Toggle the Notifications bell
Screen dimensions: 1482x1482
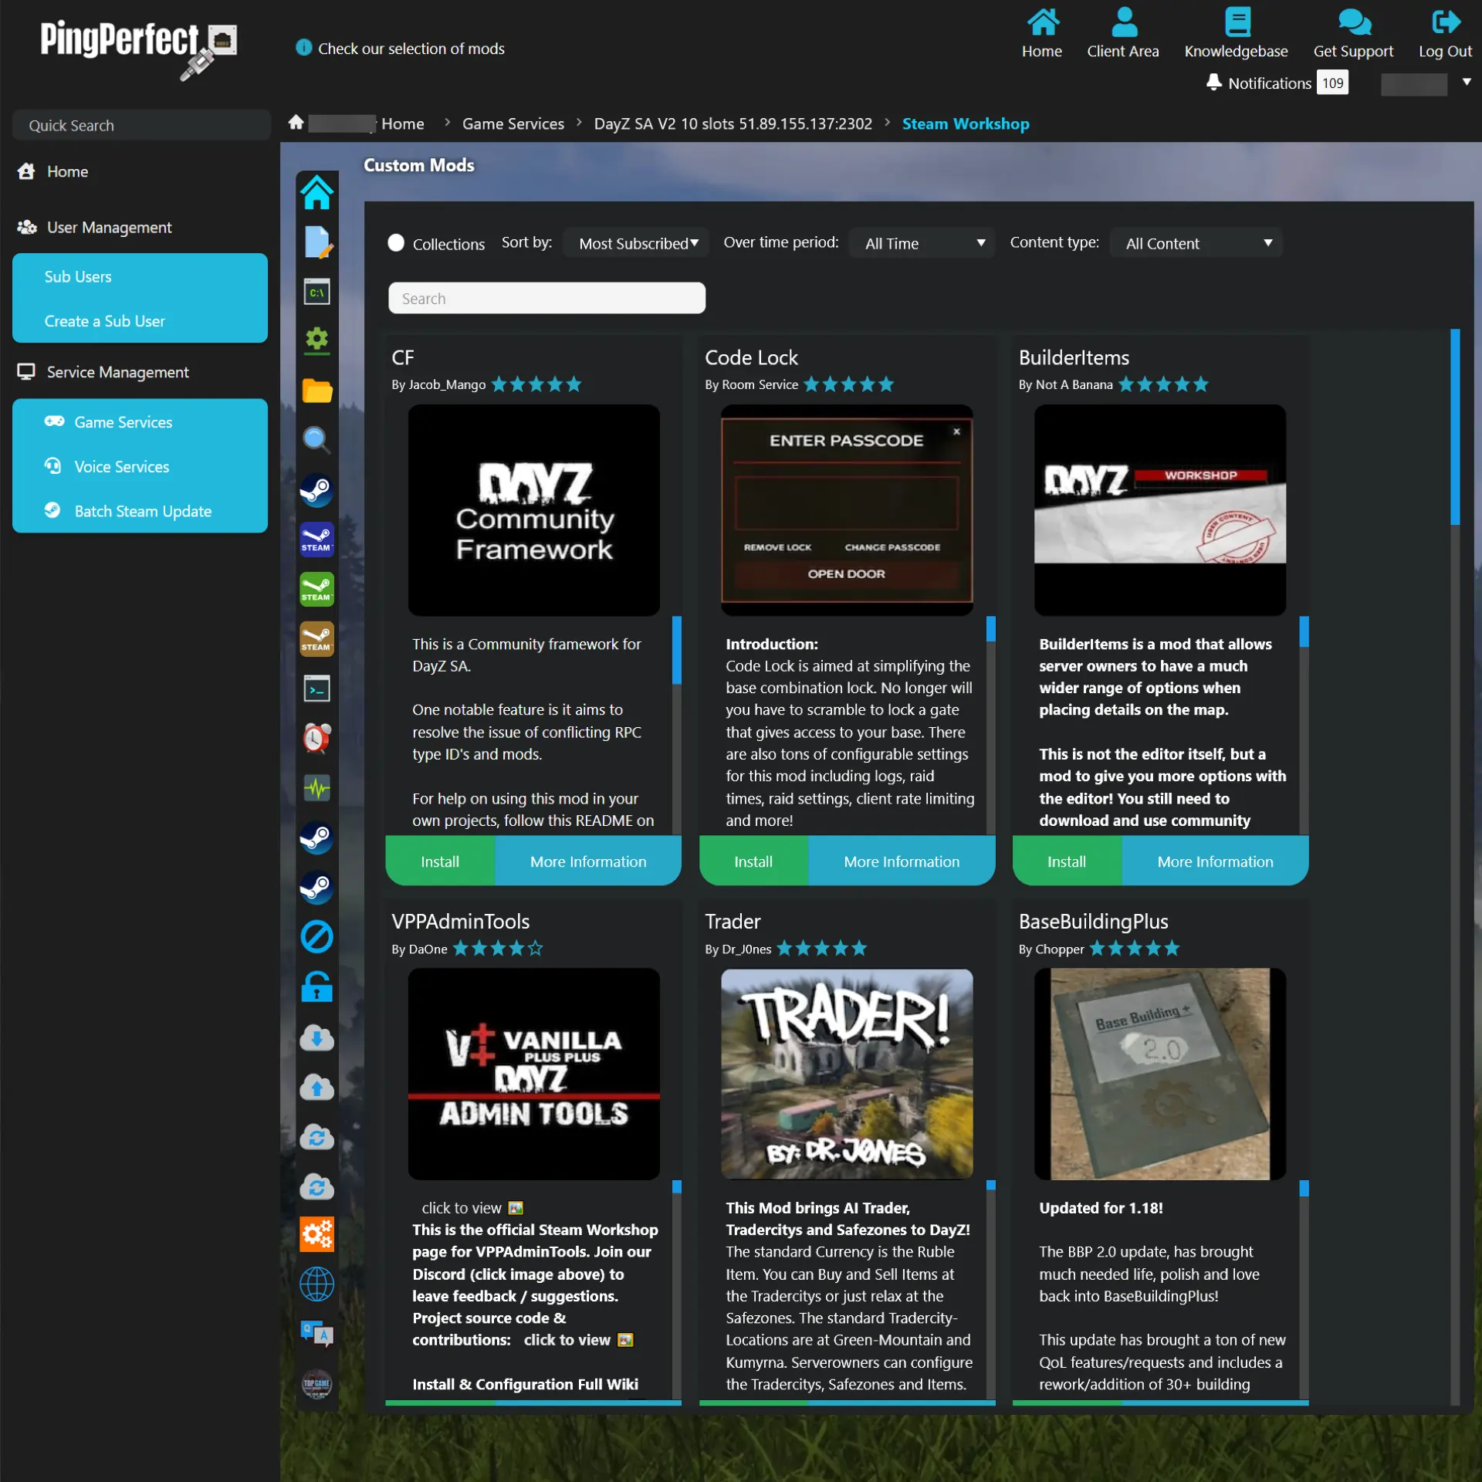(x=1213, y=83)
